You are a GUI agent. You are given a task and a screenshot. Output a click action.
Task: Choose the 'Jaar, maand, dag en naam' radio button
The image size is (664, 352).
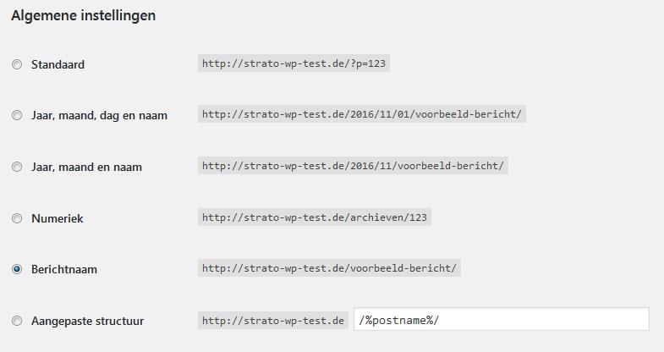(x=17, y=116)
